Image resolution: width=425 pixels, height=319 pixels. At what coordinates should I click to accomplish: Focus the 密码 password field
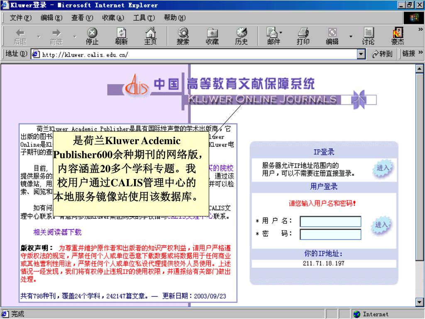pyautogui.click(x=330, y=234)
